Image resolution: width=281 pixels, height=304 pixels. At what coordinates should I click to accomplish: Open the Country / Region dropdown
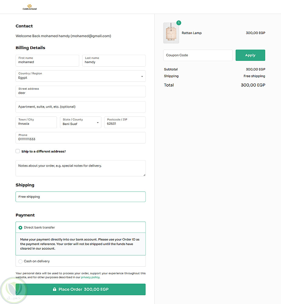point(80,76)
